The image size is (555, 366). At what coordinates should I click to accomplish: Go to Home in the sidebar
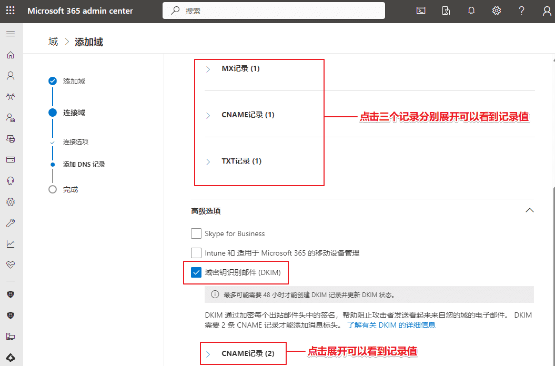(x=11, y=55)
